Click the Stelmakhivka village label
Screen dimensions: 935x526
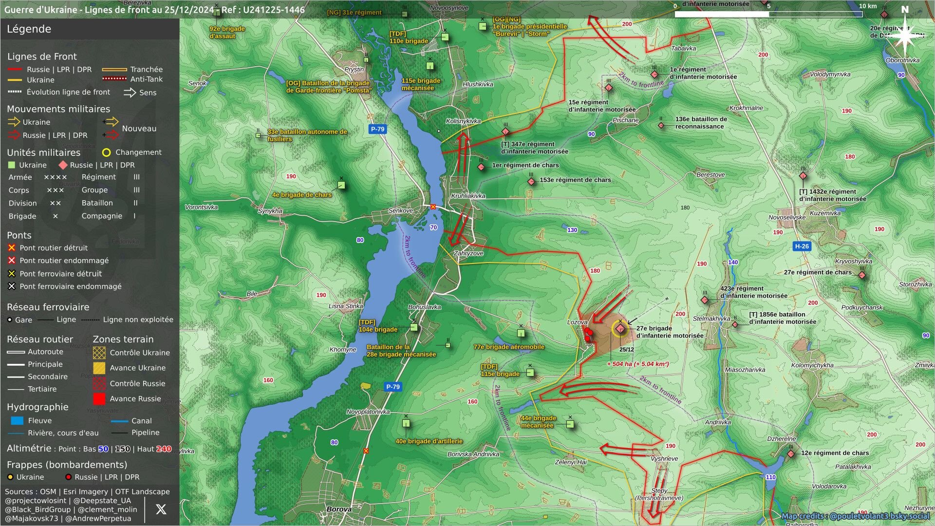(711, 319)
